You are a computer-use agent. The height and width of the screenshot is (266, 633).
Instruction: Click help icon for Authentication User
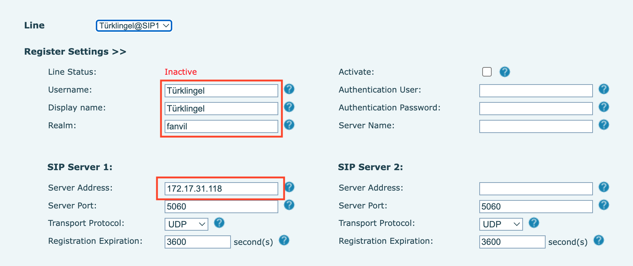tap(603, 89)
